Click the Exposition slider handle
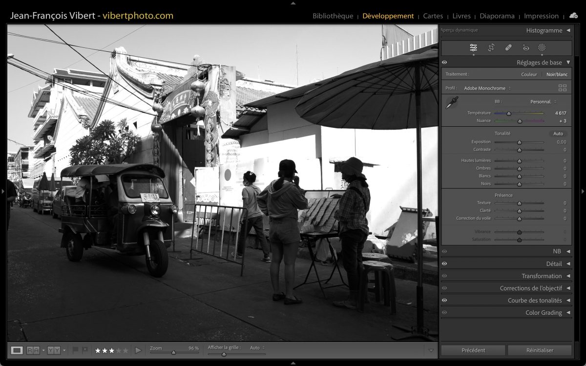This screenshot has height=366, width=586. [519, 142]
